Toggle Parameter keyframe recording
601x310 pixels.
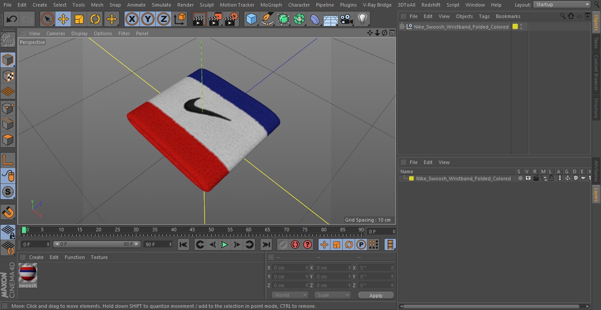(x=361, y=244)
